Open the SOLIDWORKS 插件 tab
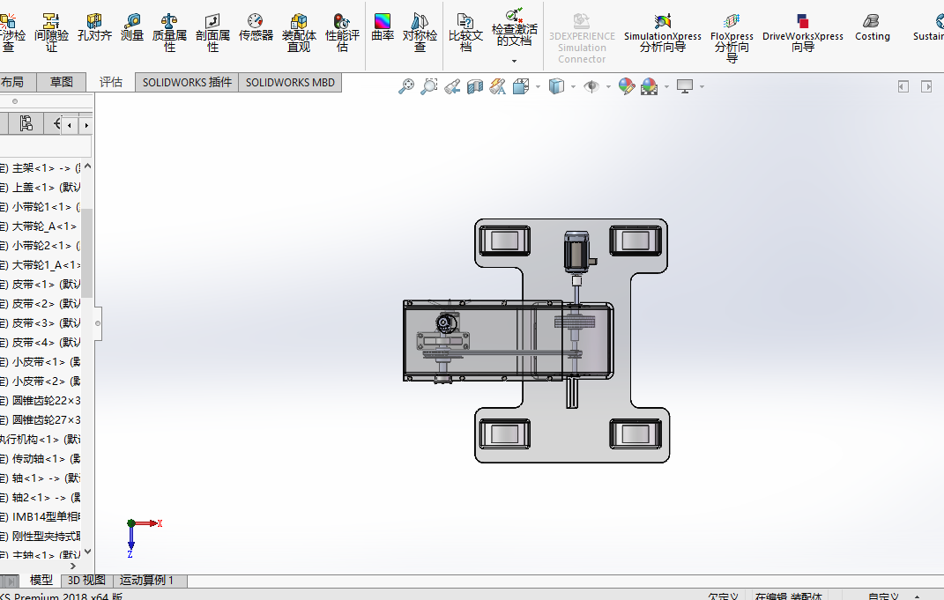 [x=187, y=83]
